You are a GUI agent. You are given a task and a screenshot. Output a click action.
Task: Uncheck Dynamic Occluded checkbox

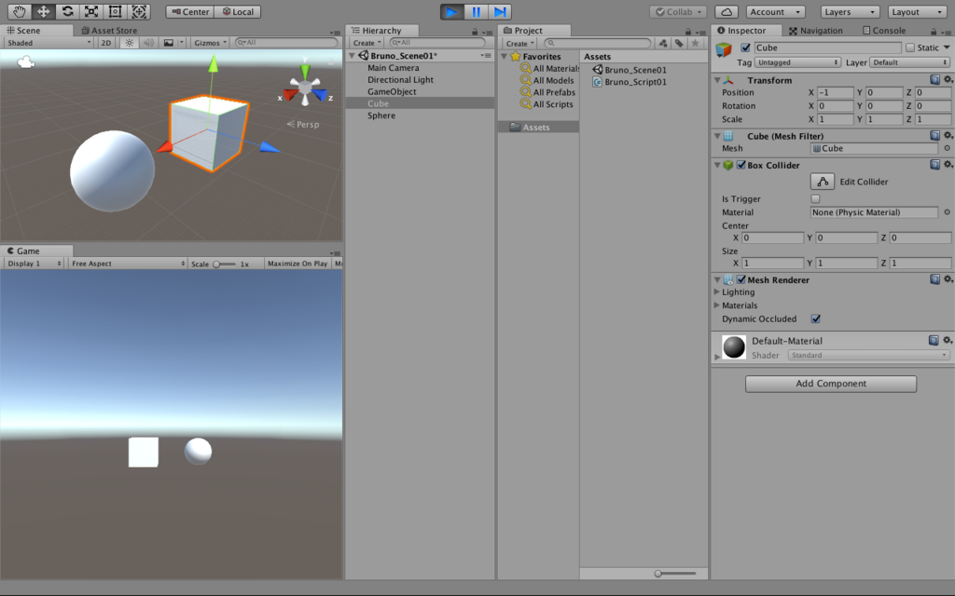coord(815,318)
